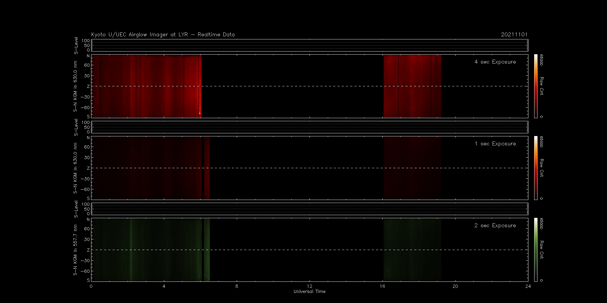Click the x-axis tick label 4
The height and width of the screenshot is (303, 607).
(164, 286)
